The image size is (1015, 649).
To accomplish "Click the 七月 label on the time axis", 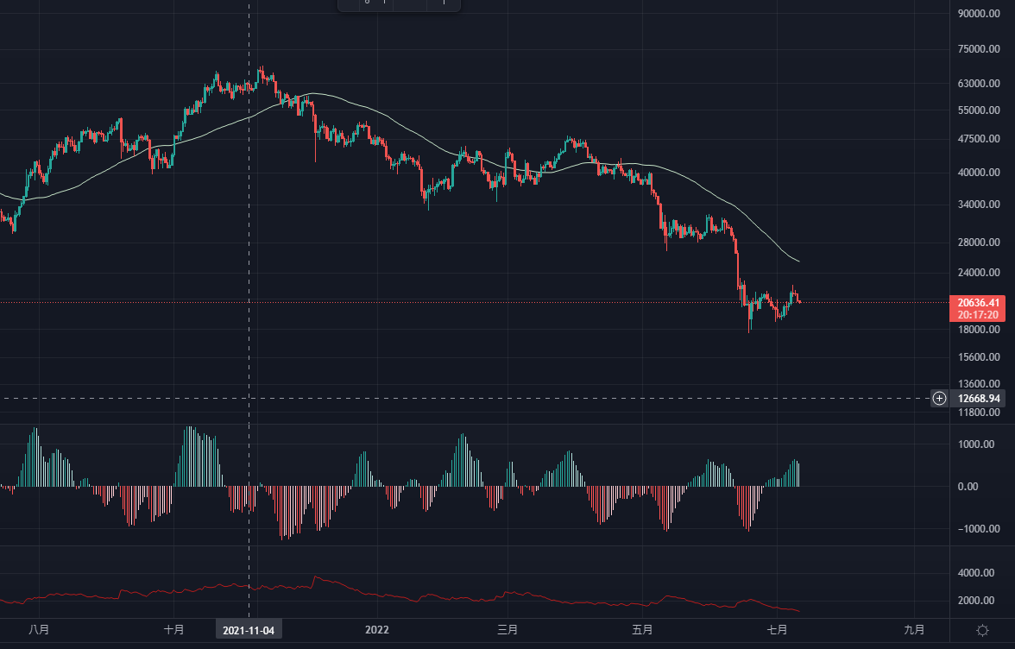I will pyautogui.click(x=778, y=630).
